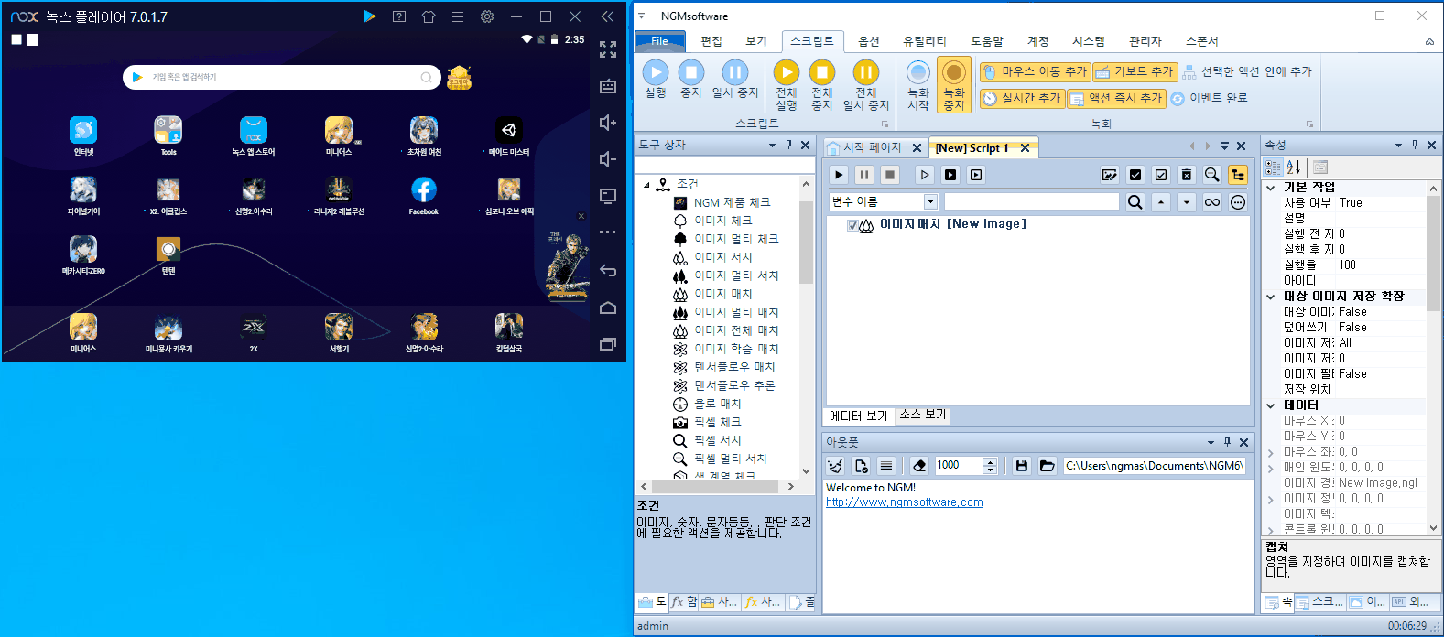Click the 전체 실행 run-all icon
The width and height of the screenshot is (1444, 637).
pos(787,72)
